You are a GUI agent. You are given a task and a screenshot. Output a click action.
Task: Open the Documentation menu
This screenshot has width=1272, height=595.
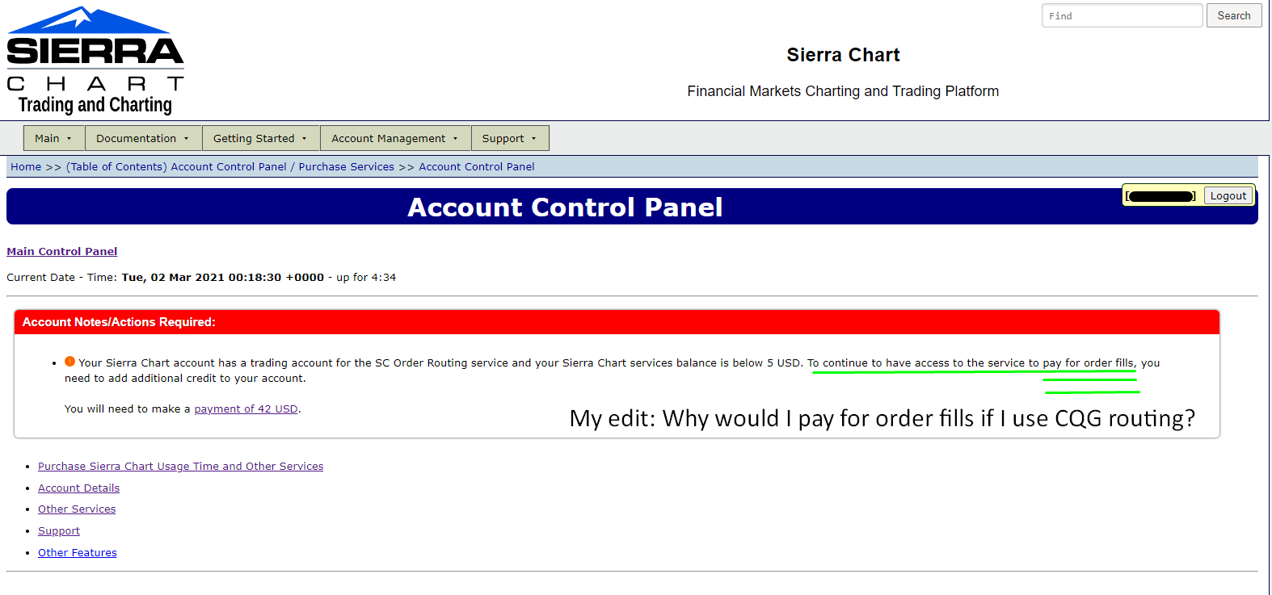point(143,138)
